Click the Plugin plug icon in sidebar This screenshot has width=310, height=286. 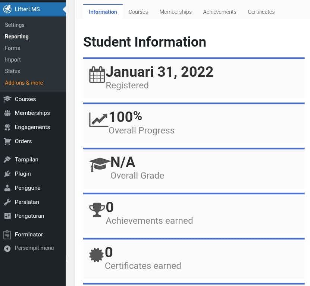tap(7, 174)
